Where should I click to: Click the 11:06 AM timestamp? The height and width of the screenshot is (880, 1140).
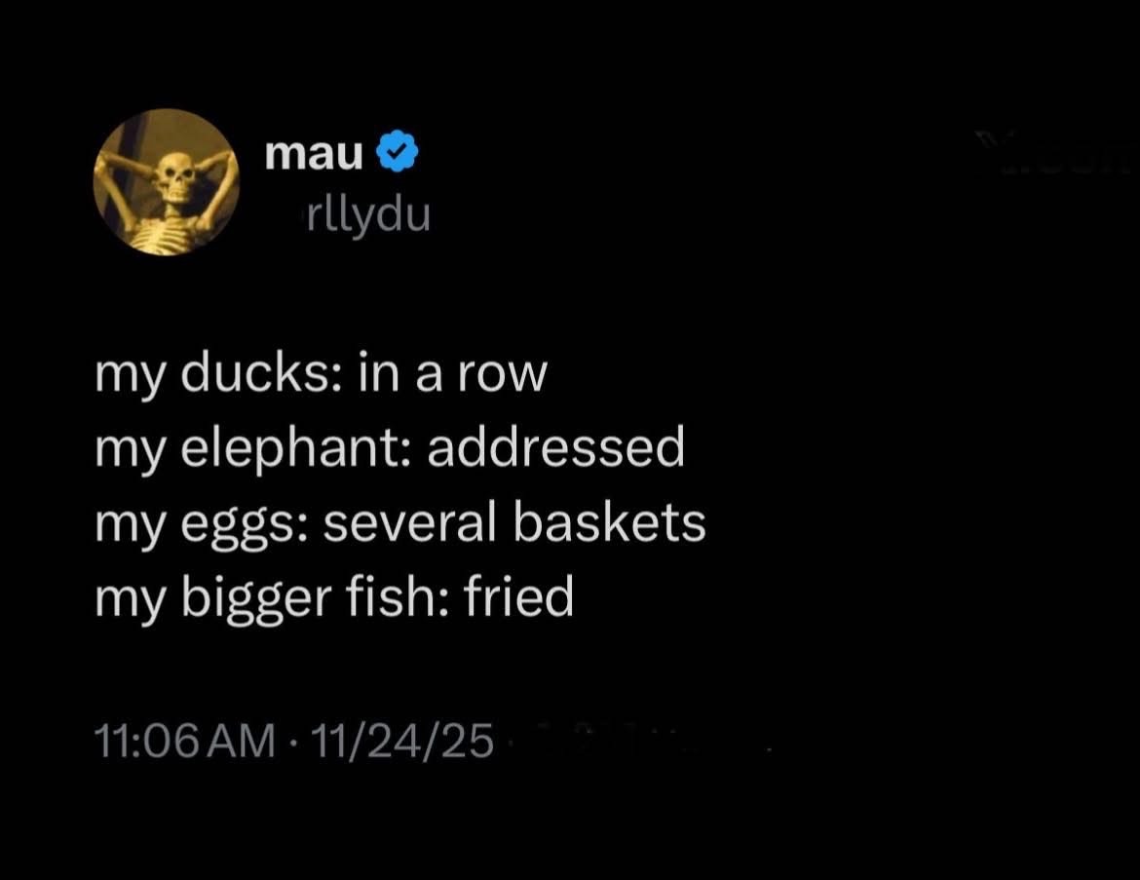[x=185, y=741]
